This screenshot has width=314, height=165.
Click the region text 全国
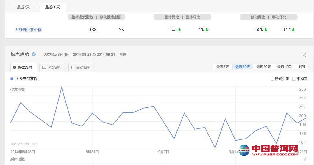click(123, 55)
